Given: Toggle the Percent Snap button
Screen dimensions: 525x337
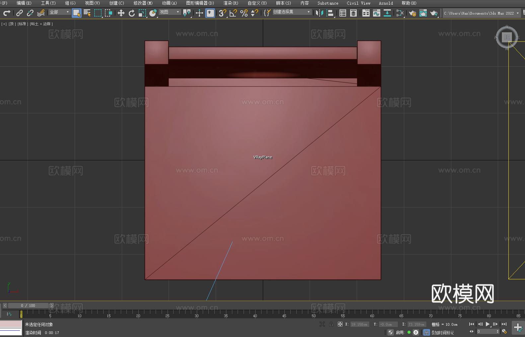Looking at the screenshot, I should click(x=244, y=13).
